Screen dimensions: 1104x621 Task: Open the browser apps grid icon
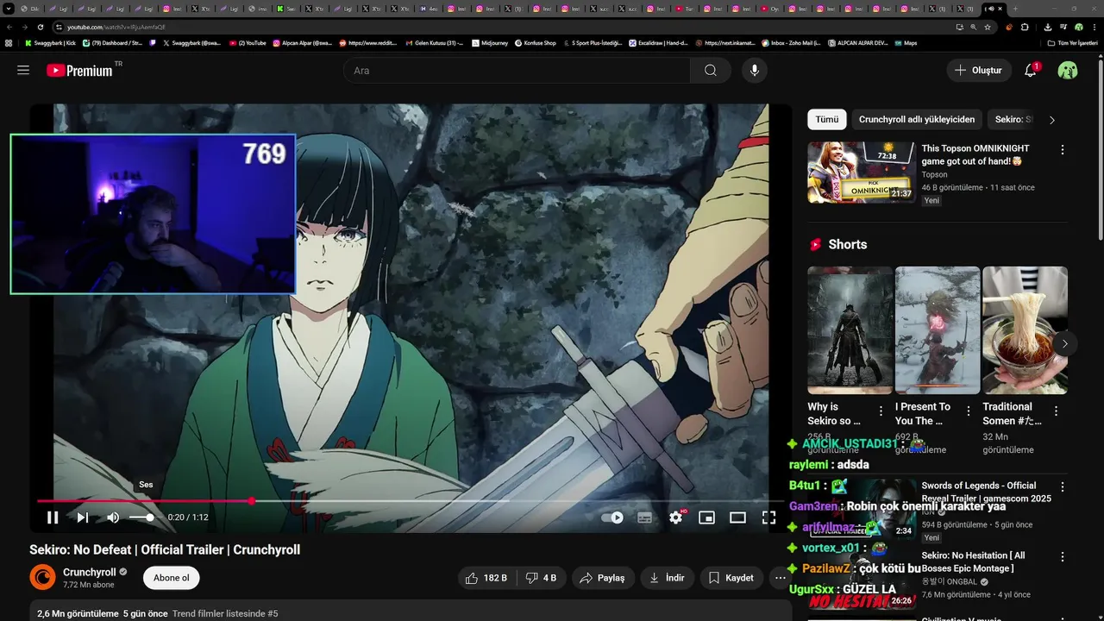[9, 42]
